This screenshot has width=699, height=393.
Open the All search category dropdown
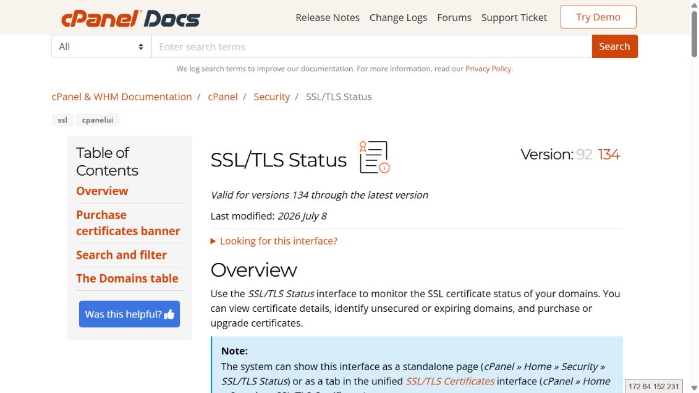101,46
